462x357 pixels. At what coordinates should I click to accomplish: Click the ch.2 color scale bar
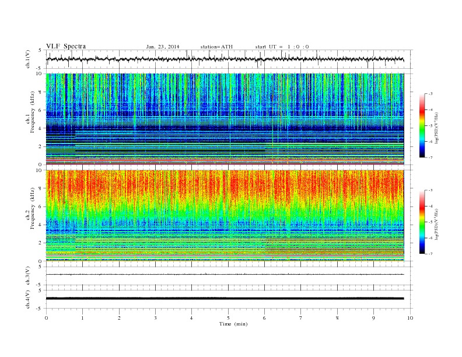[x=422, y=222]
